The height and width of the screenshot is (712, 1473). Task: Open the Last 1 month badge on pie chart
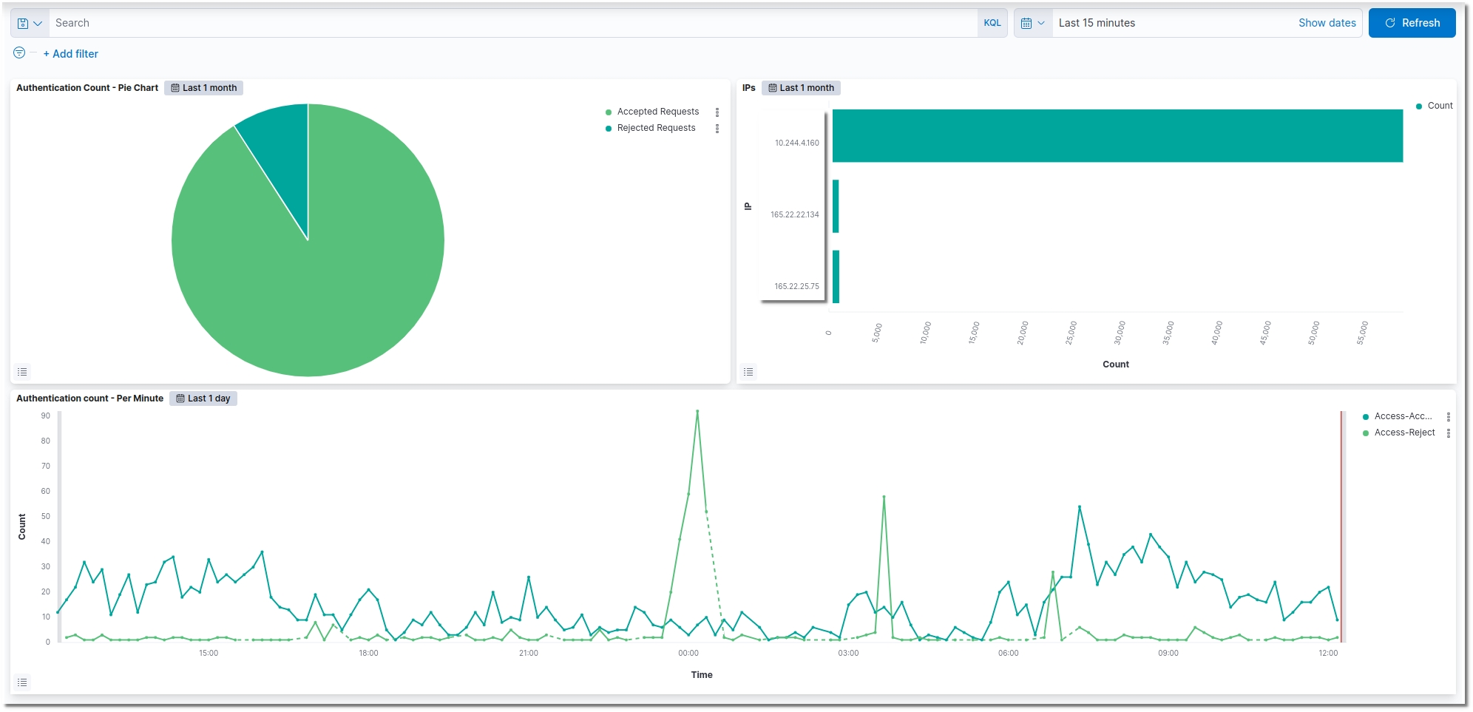(x=204, y=88)
